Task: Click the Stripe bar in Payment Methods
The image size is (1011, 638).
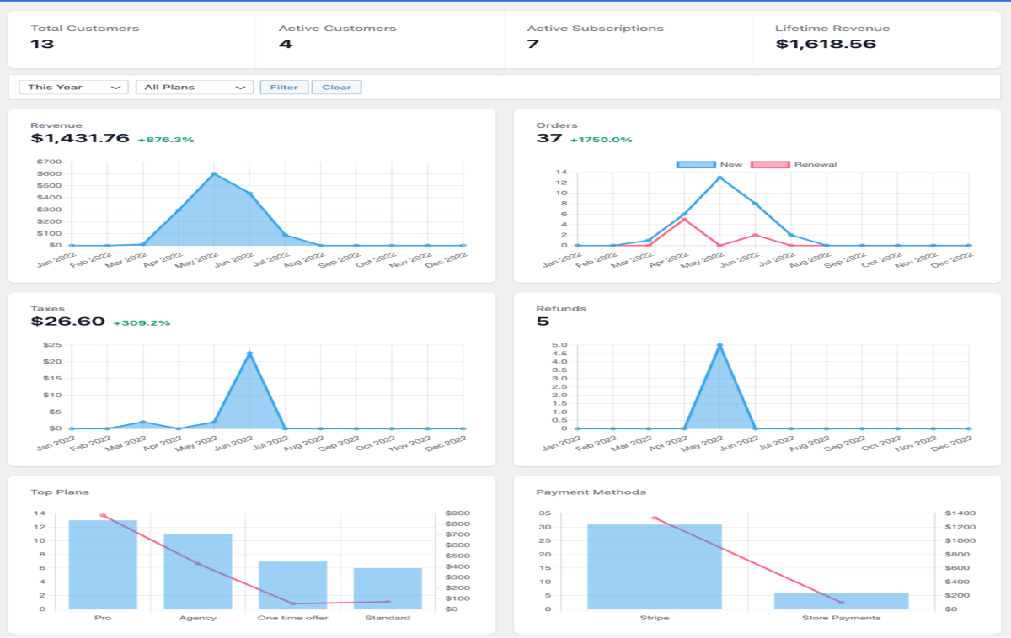Action: pyautogui.click(x=655, y=566)
